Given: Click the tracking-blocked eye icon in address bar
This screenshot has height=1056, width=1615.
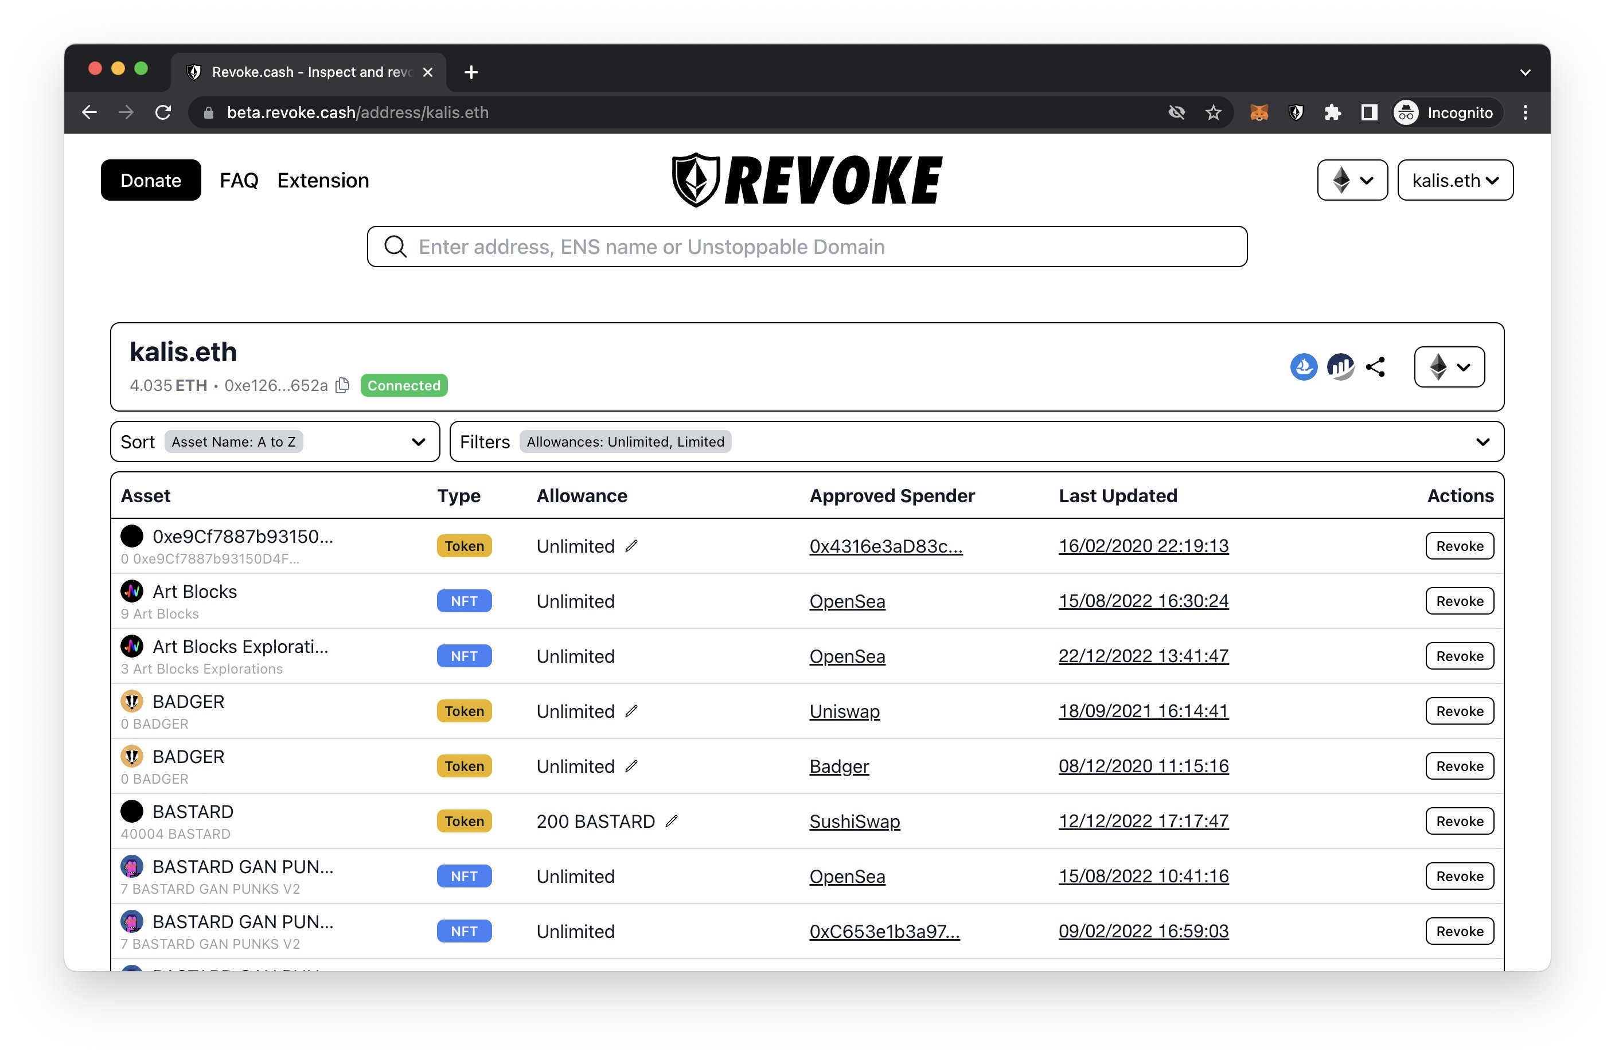Looking at the screenshot, I should click(1177, 112).
